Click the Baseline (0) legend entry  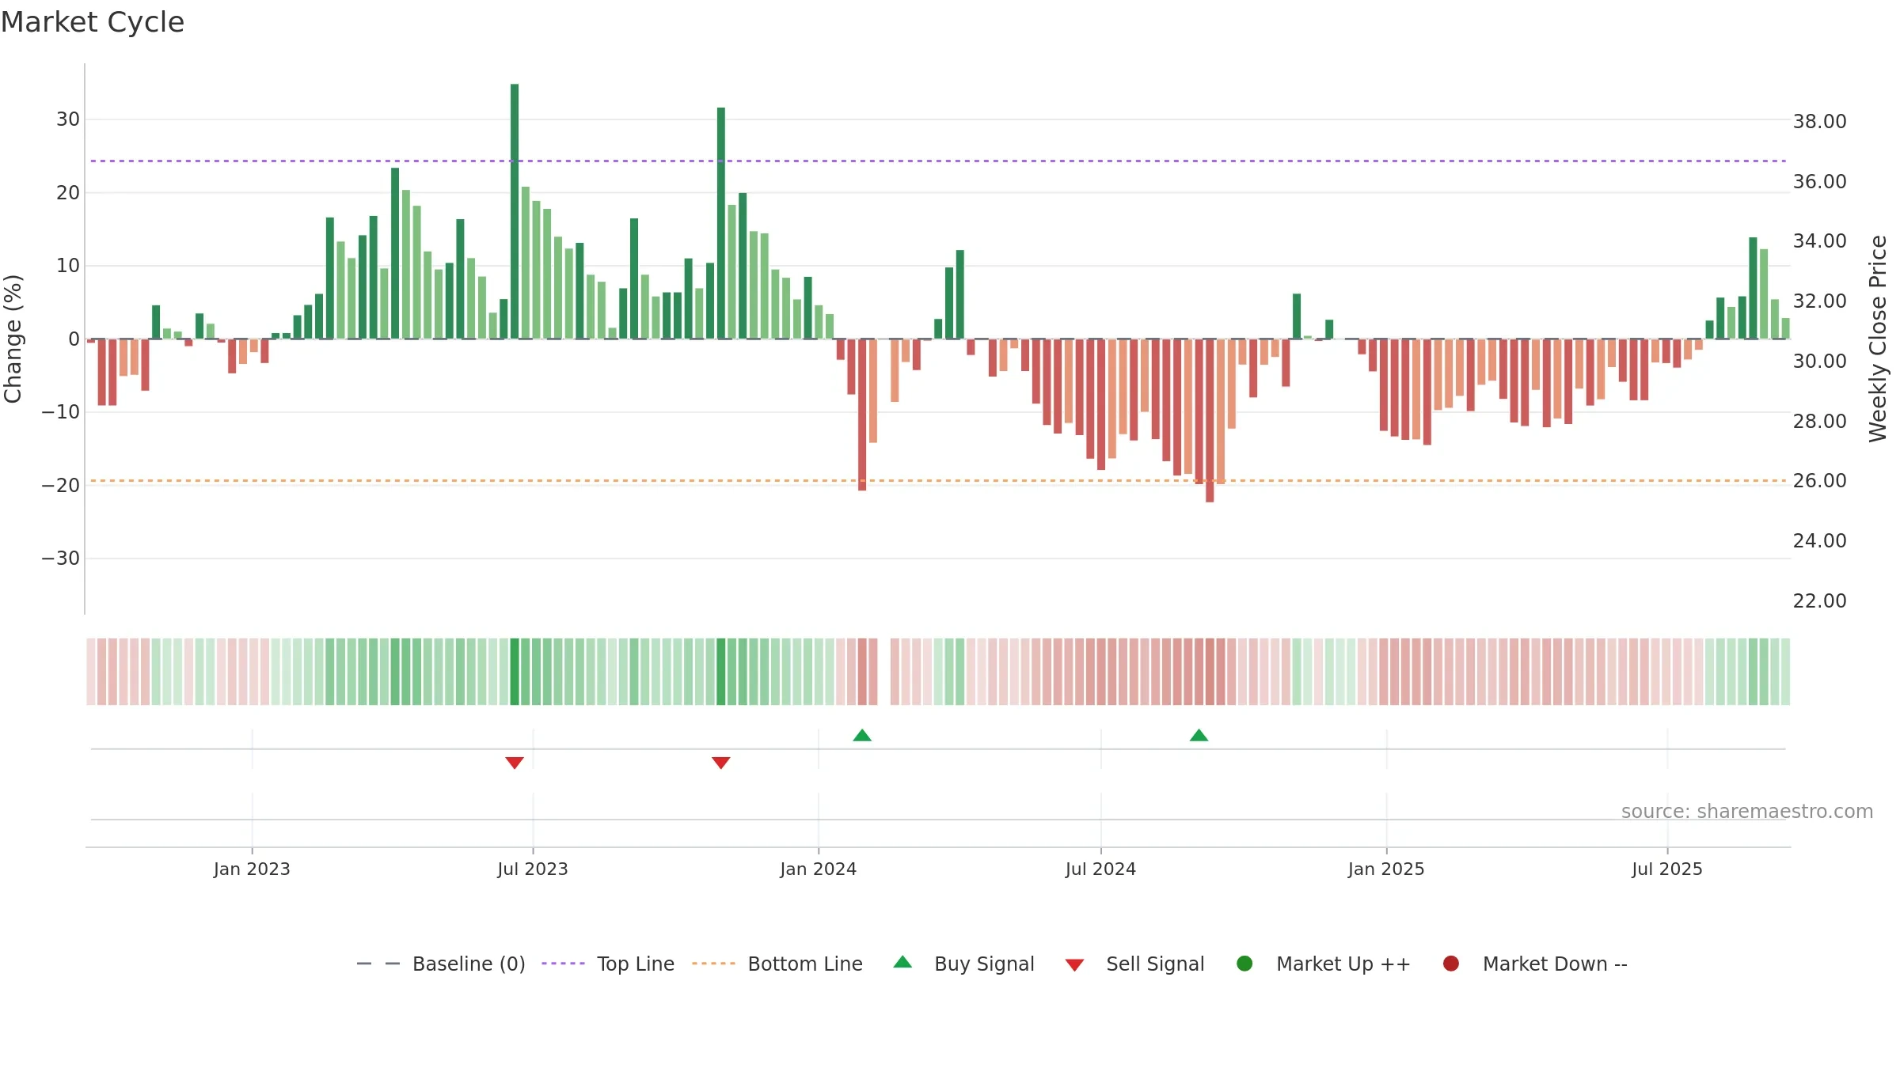(441, 964)
